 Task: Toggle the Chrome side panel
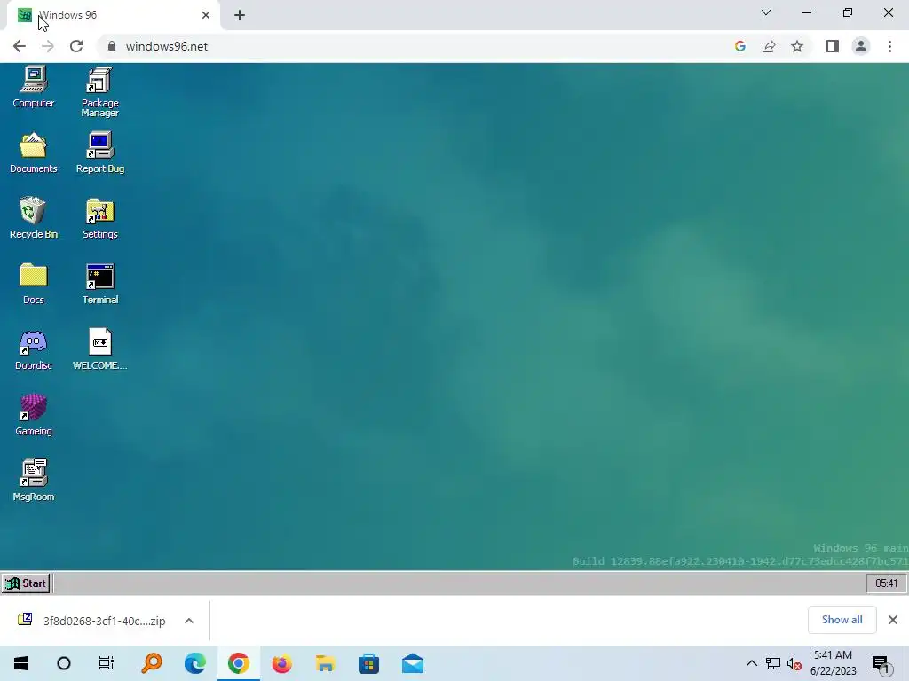(833, 46)
